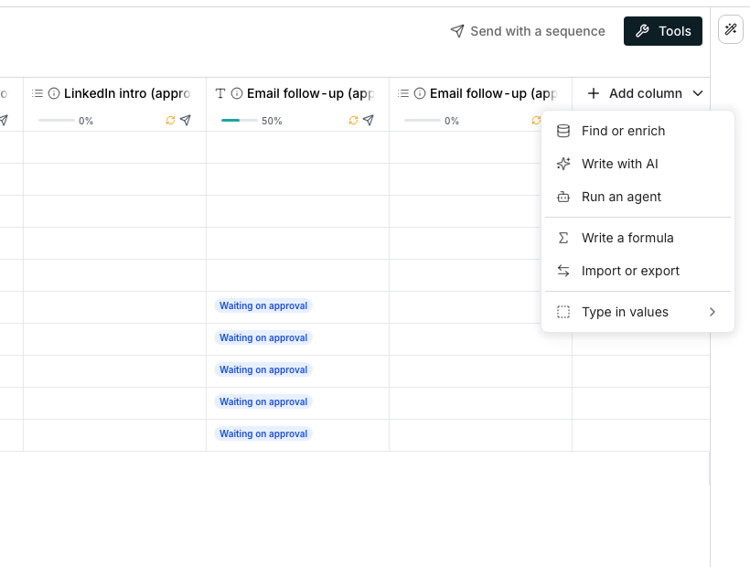Click the paper plane icon beside Send with a sequence
Image resolution: width=750 pixels, height=567 pixels.
457,31
